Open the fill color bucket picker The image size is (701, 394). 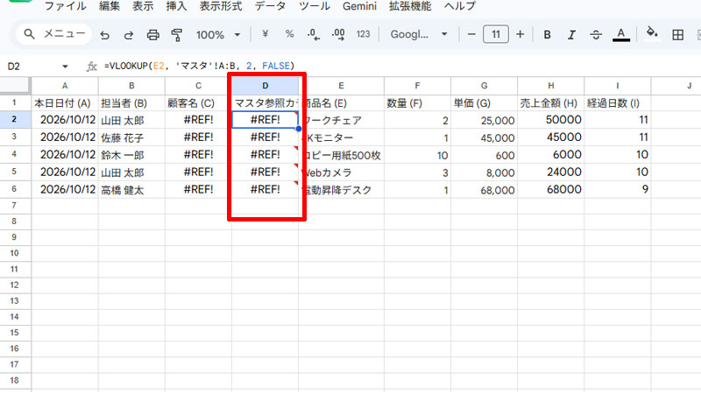pyautogui.click(x=652, y=33)
